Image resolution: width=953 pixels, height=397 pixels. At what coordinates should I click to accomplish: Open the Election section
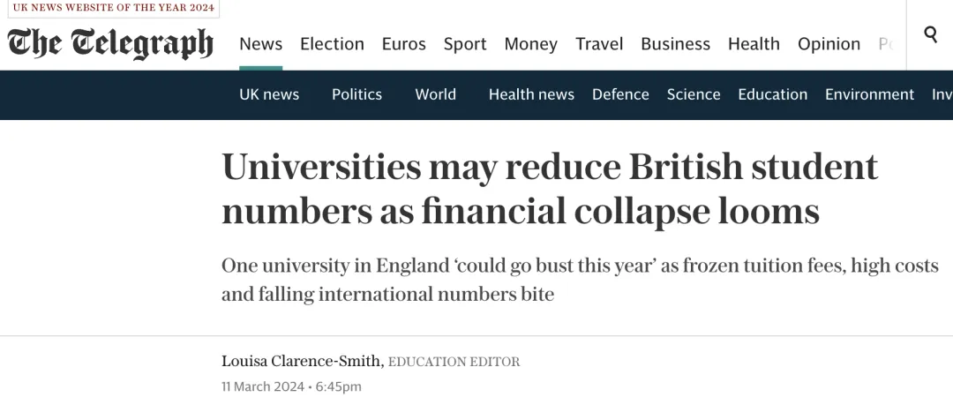pyautogui.click(x=332, y=44)
